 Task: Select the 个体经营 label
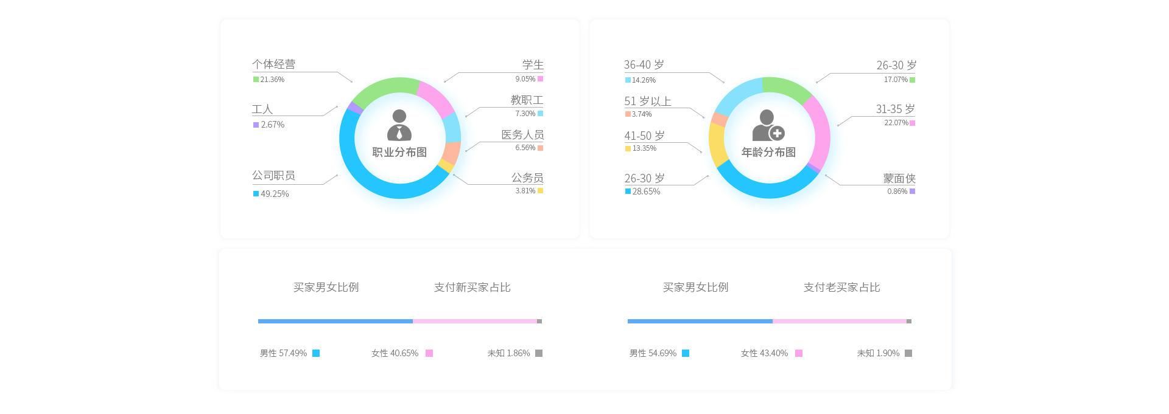point(274,64)
